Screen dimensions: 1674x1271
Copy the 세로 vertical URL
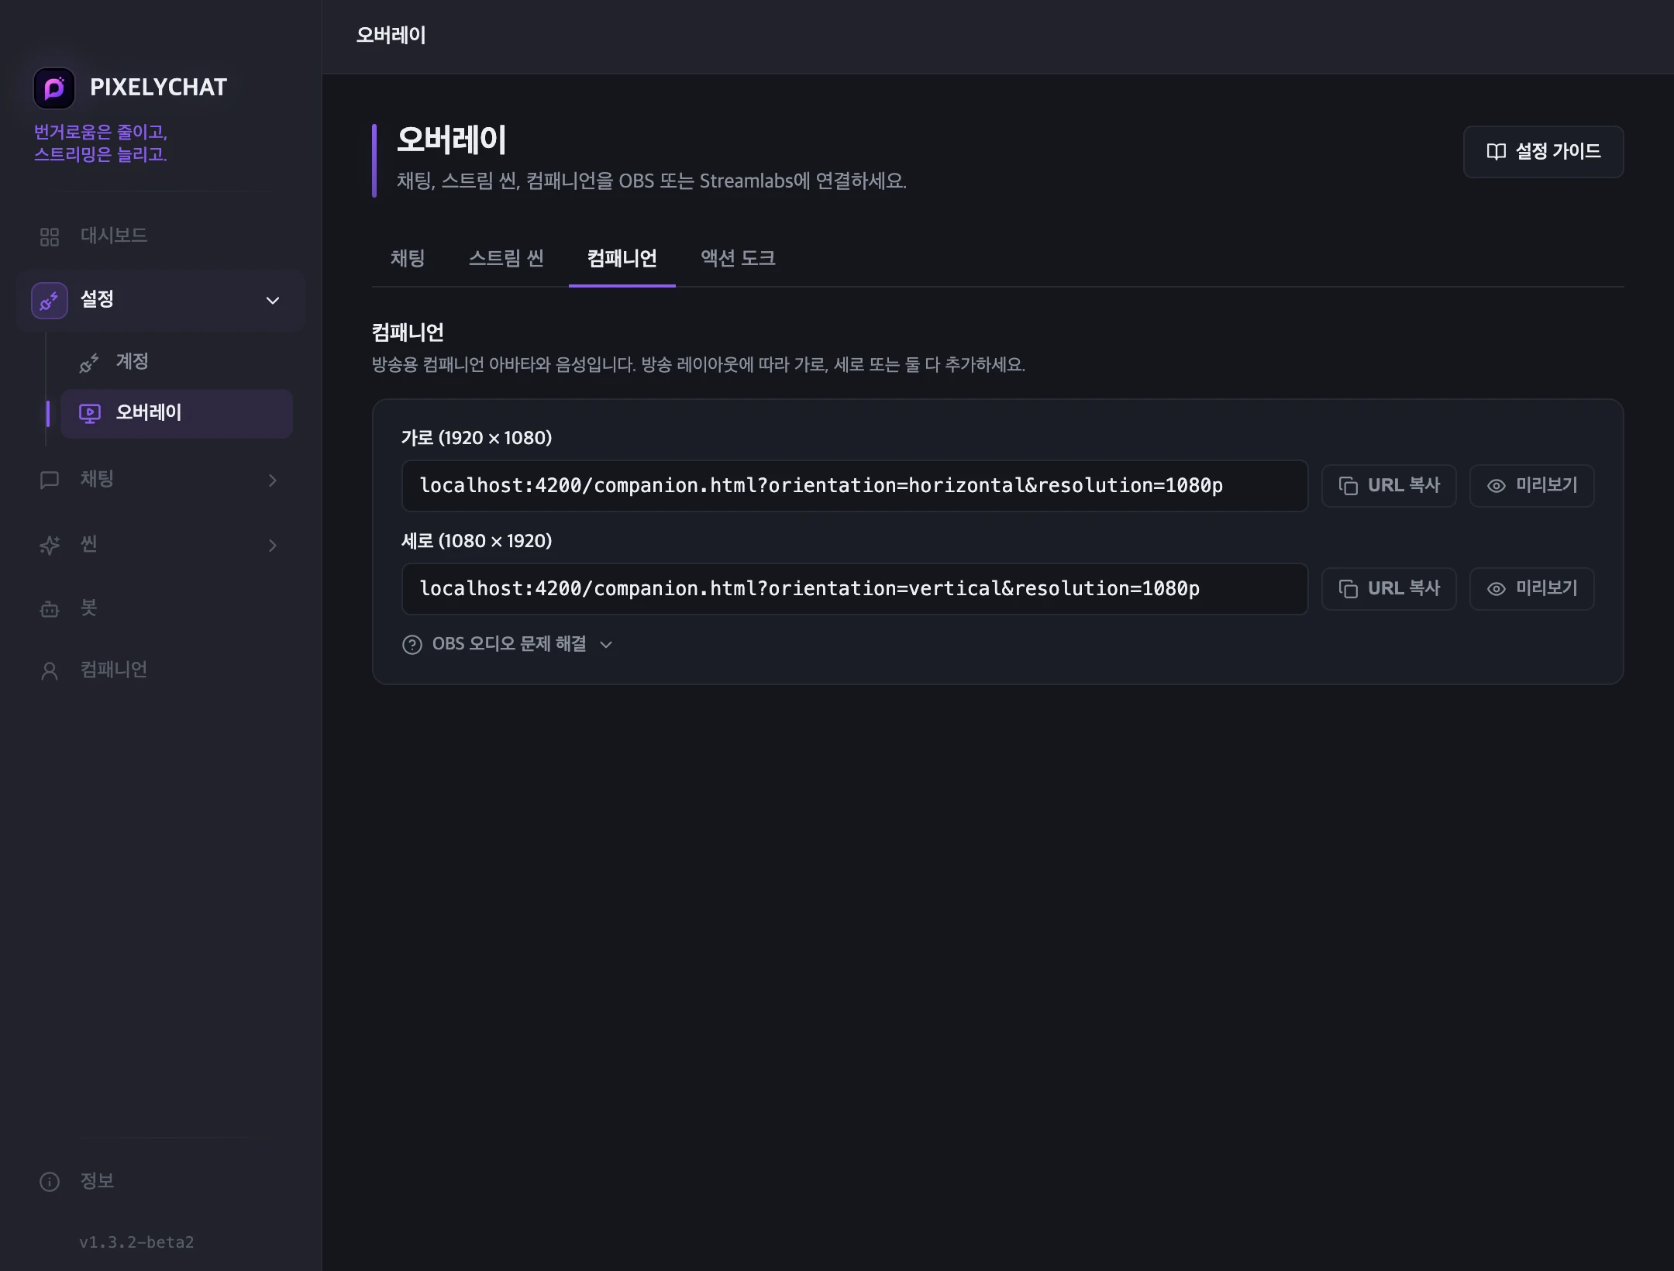coord(1389,589)
